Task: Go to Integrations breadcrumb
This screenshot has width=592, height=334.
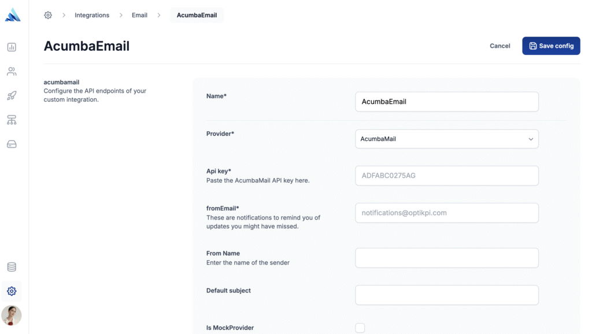Action: click(x=92, y=15)
